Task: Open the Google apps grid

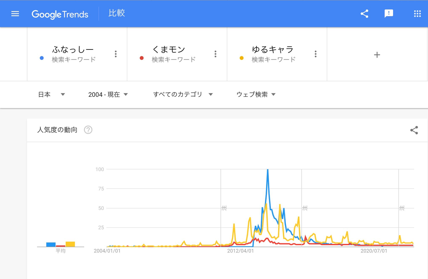Action: [417, 14]
